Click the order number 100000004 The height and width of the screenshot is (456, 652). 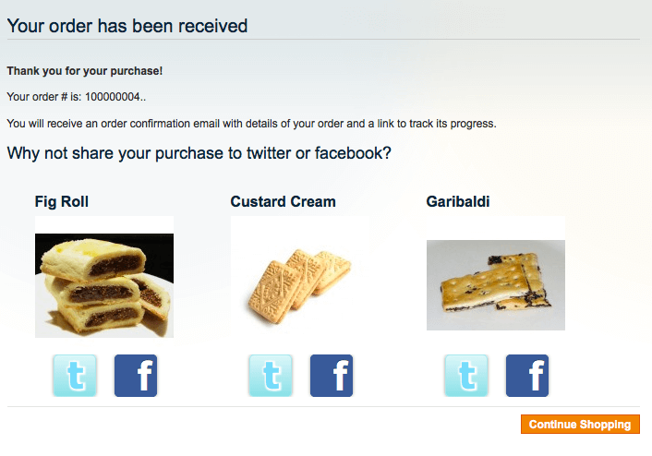(113, 97)
